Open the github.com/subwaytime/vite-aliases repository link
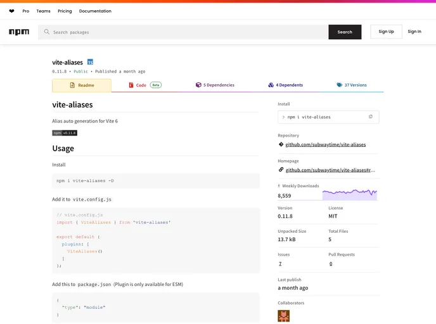The image size is (436, 324). (326, 145)
